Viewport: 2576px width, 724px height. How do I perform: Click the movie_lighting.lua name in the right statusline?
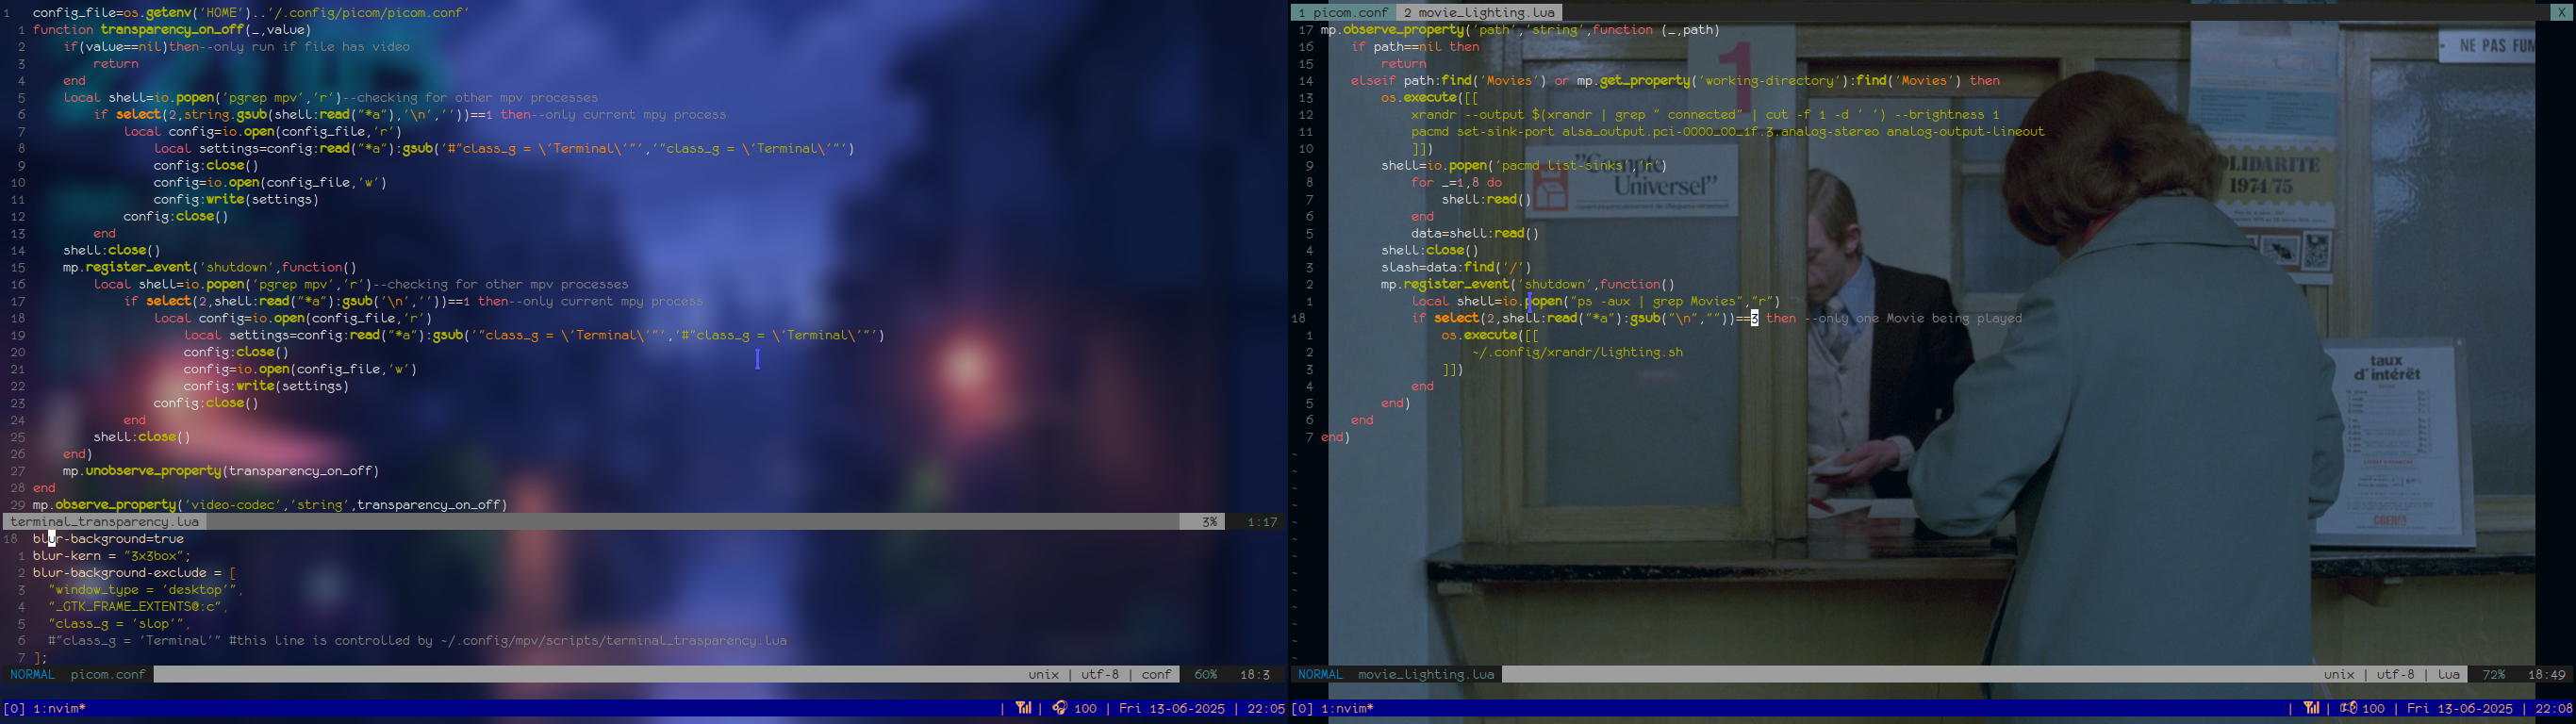point(1426,675)
